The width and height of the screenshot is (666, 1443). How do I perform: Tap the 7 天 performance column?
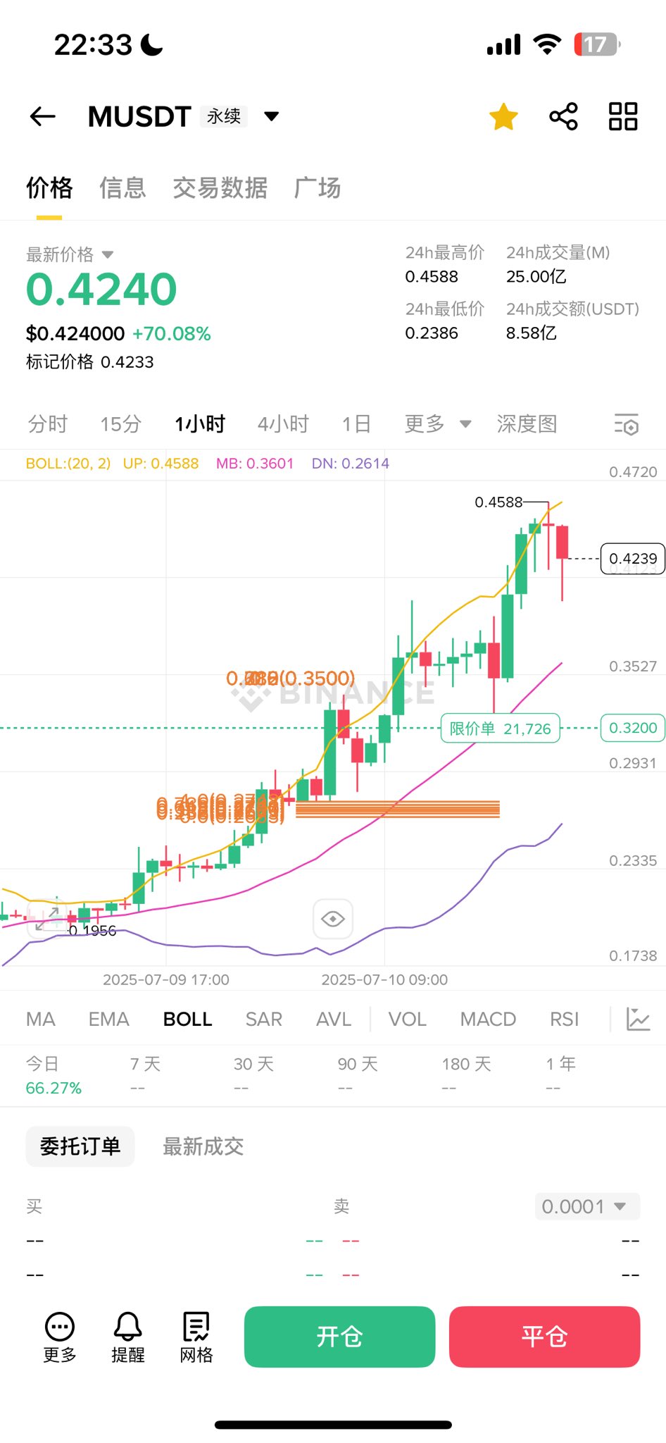[x=145, y=1075]
